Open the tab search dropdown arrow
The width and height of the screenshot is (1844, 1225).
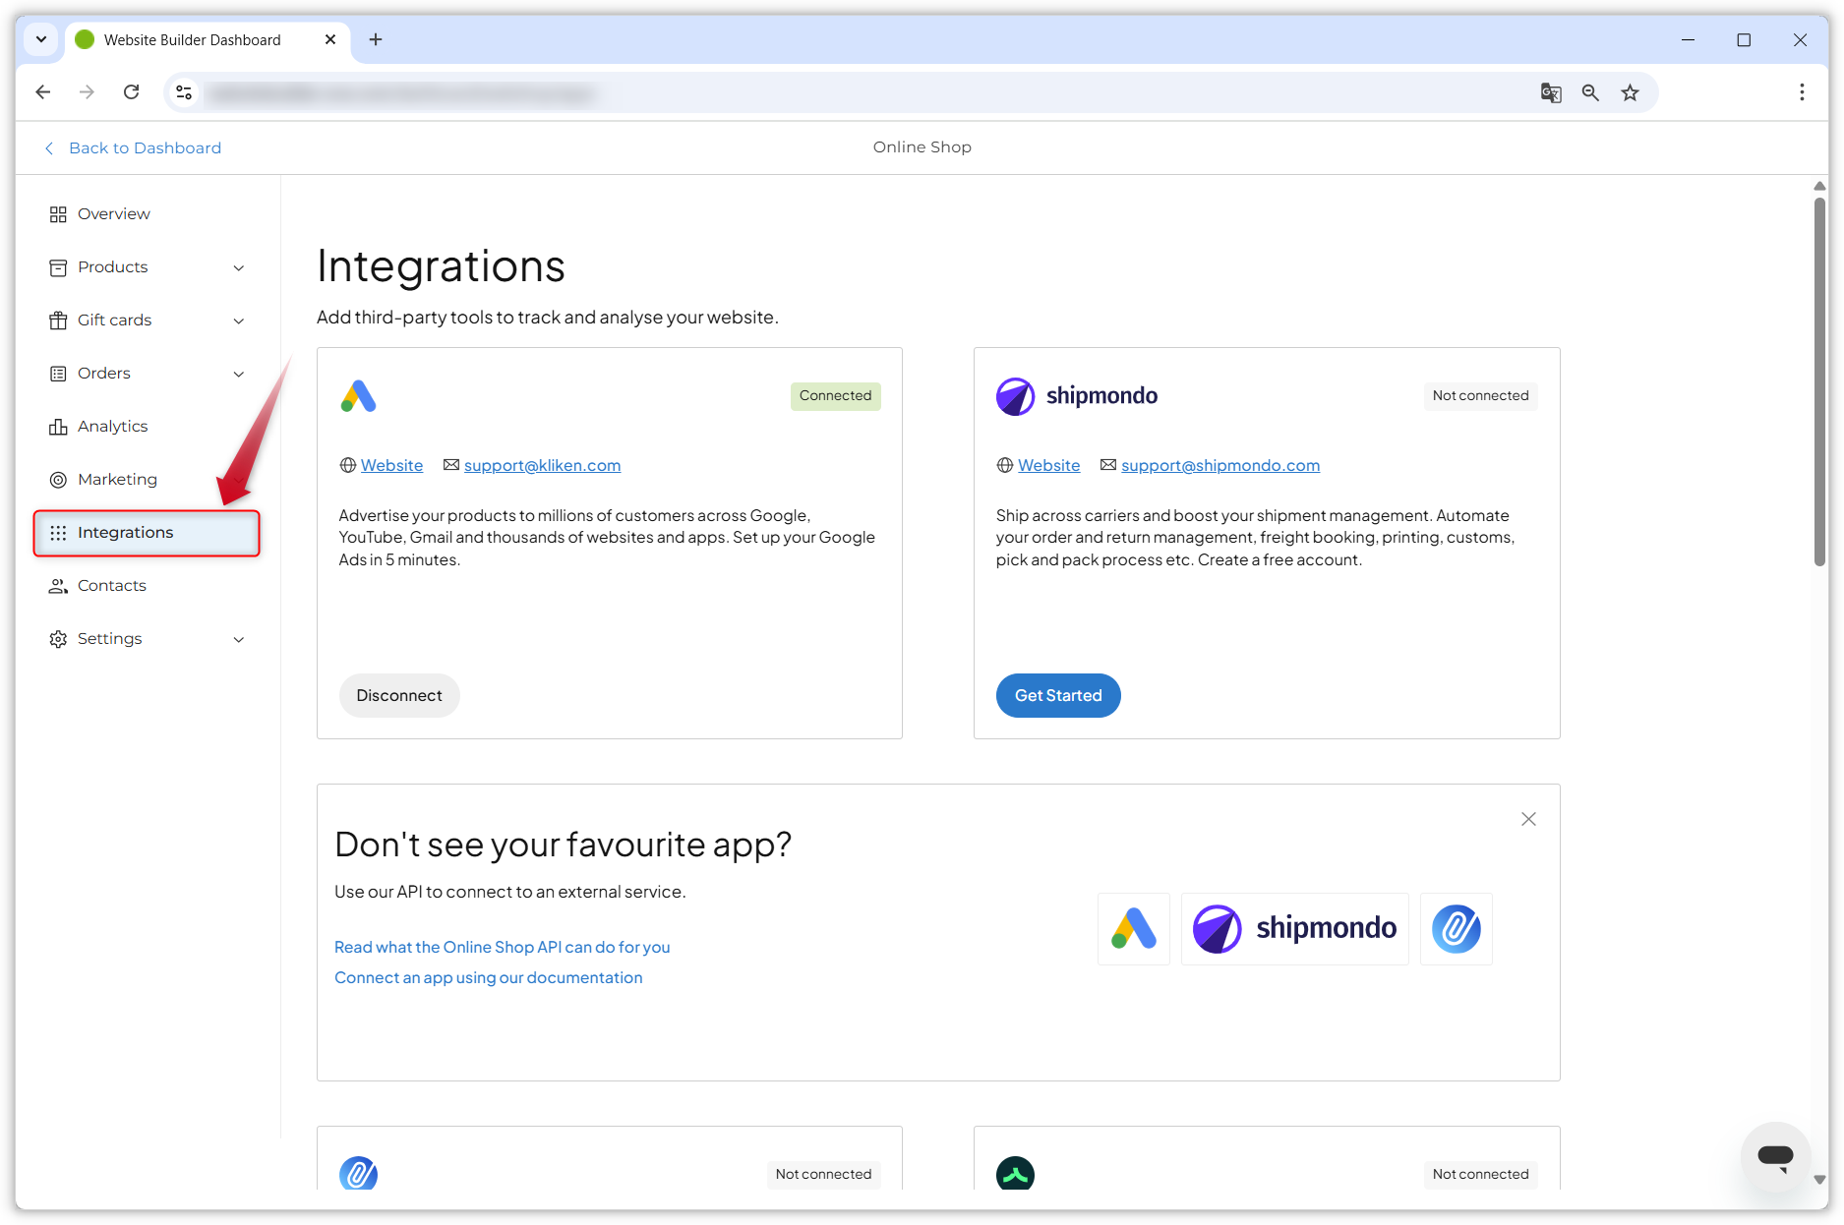coord(41,39)
